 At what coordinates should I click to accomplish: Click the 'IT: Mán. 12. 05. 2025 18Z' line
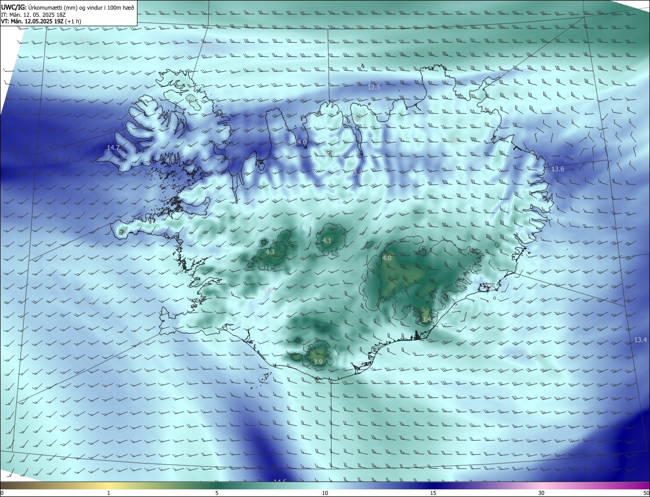point(34,15)
